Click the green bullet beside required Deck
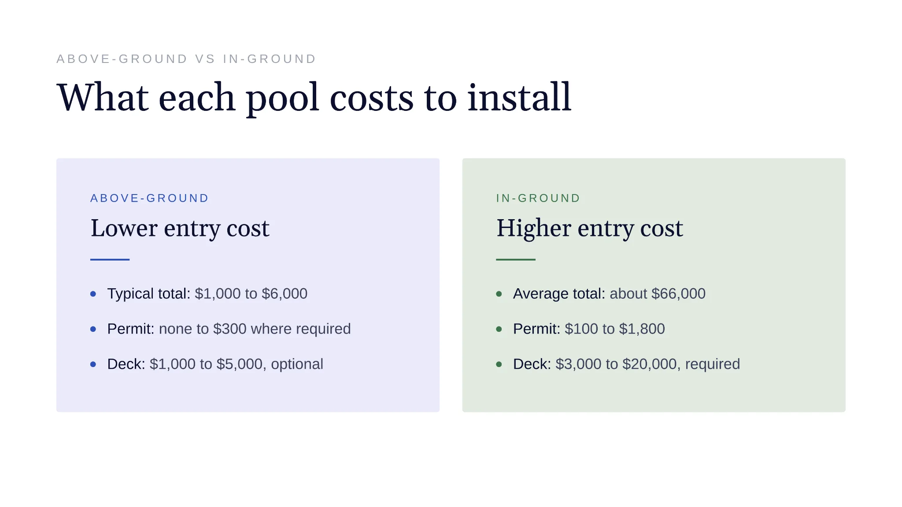Screen dimensions: 902x507 tap(499, 364)
